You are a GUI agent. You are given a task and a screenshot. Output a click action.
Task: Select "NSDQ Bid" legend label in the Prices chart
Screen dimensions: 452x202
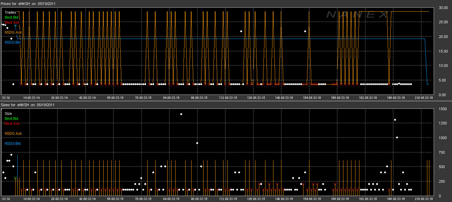point(13,42)
